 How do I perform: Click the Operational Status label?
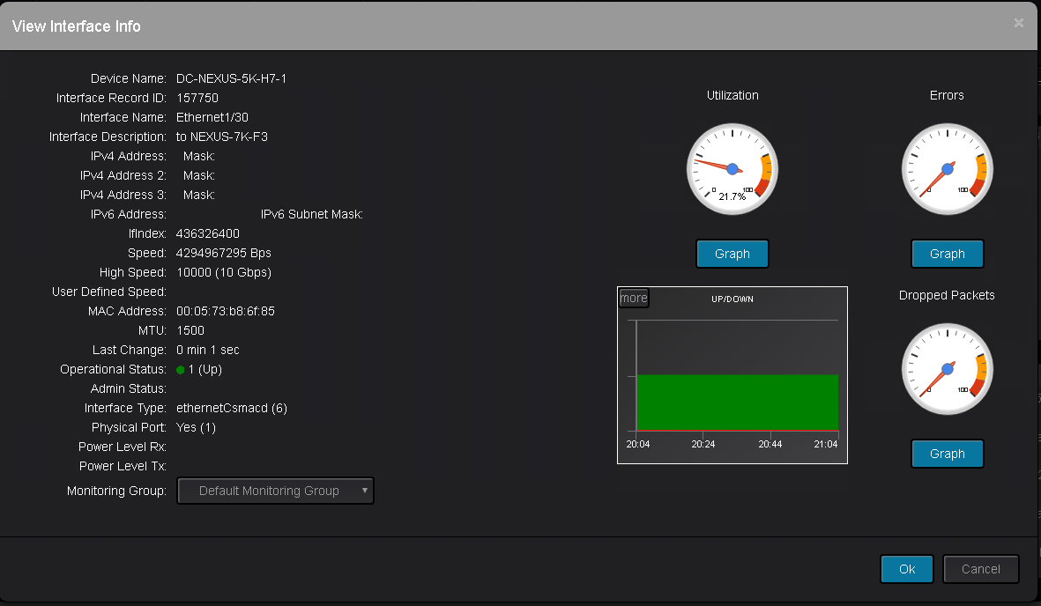pyautogui.click(x=113, y=369)
